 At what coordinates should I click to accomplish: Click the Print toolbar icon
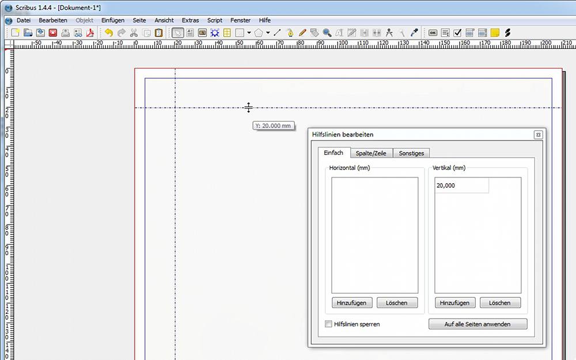66,33
